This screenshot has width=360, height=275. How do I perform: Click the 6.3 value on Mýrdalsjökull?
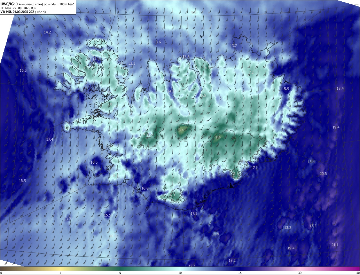point(172,195)
